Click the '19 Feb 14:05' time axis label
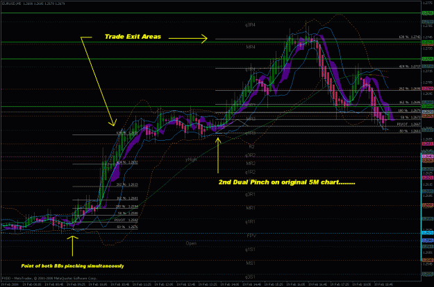The height and width of the screenshot is (287, 434). tap(230, 284)
